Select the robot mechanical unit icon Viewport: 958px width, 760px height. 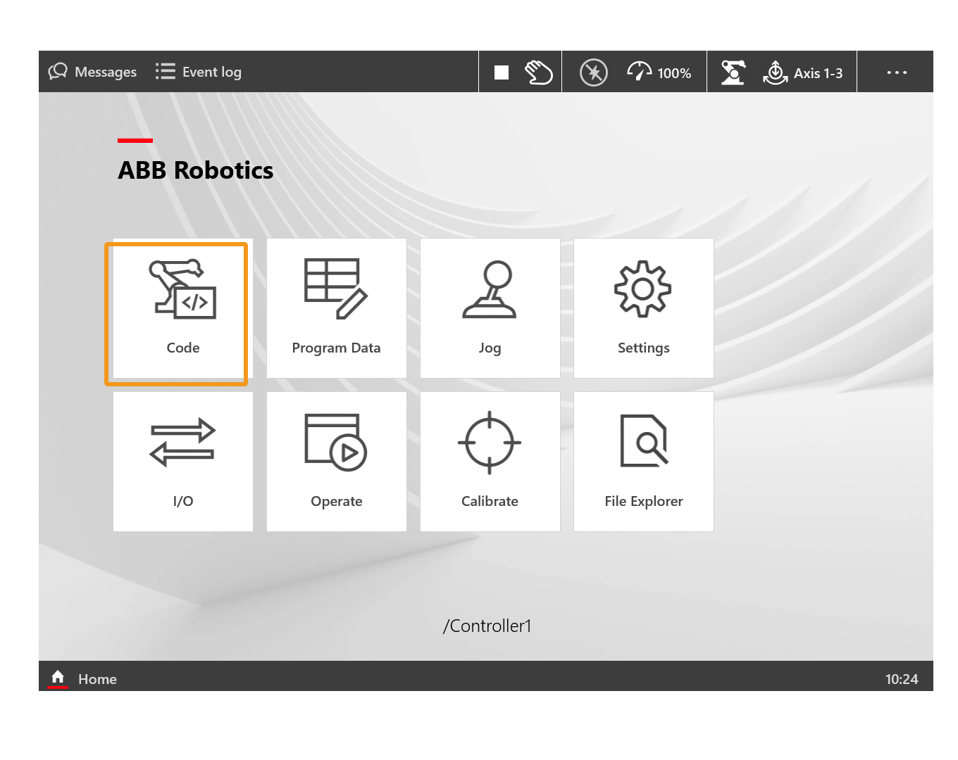733,72
